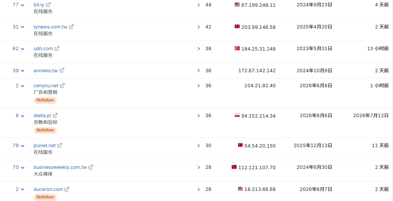This screenshot has height=201, width=393.
Task: Expand backlinks arrow beside 44 in bit.ly row
Action: click(x=199, y=5)
